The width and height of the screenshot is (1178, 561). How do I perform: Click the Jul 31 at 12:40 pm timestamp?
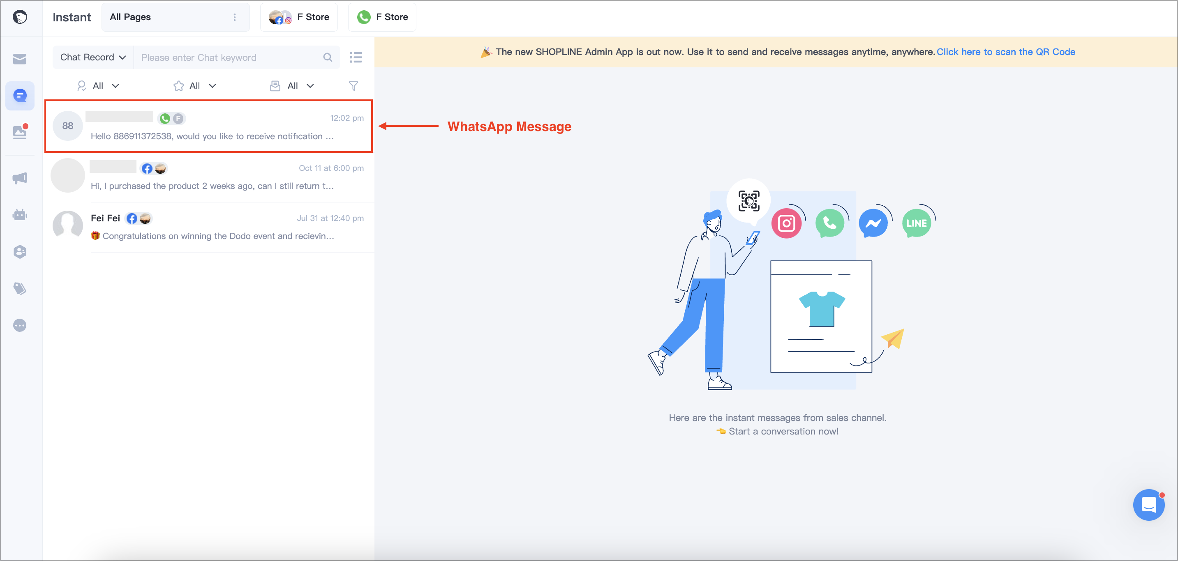point(330,218)
